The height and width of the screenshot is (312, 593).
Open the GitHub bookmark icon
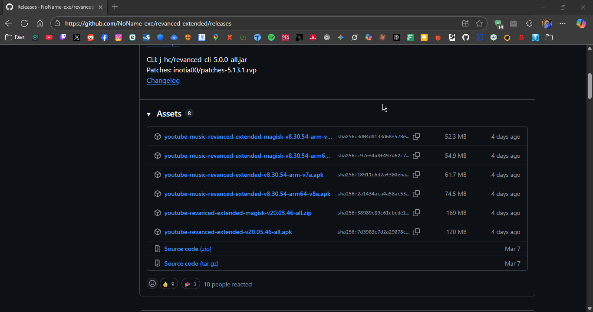tap(466, 37)
